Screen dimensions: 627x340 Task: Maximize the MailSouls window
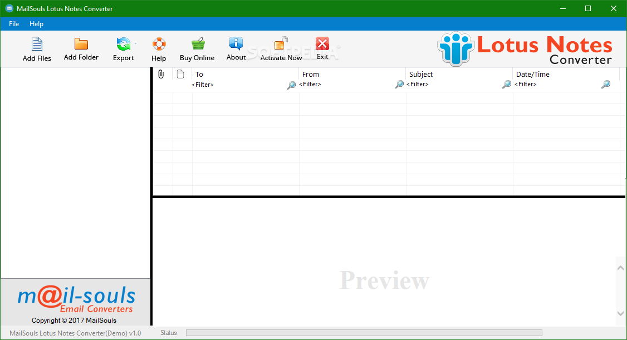pos(588,8)
